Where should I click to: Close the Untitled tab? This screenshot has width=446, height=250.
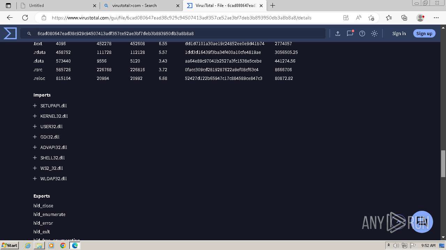(95, 6)
